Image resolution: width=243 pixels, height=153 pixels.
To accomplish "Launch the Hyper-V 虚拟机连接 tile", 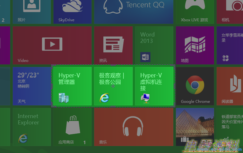I will [x=154, y=86].
